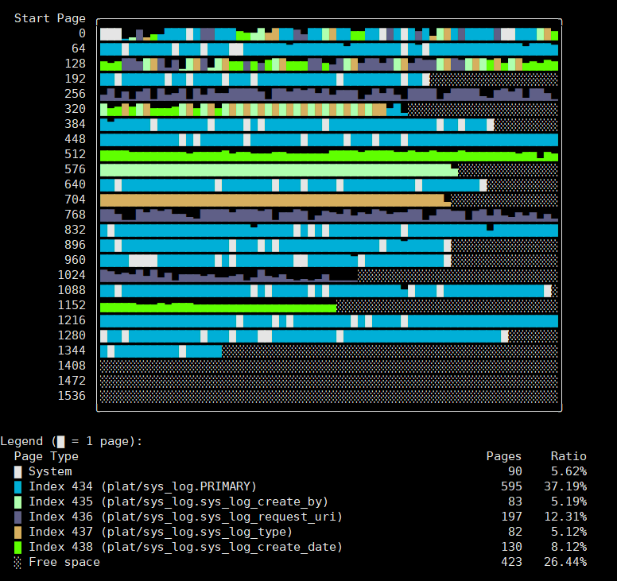Click the dotted Free space legend swatch

tap(17, 562)
